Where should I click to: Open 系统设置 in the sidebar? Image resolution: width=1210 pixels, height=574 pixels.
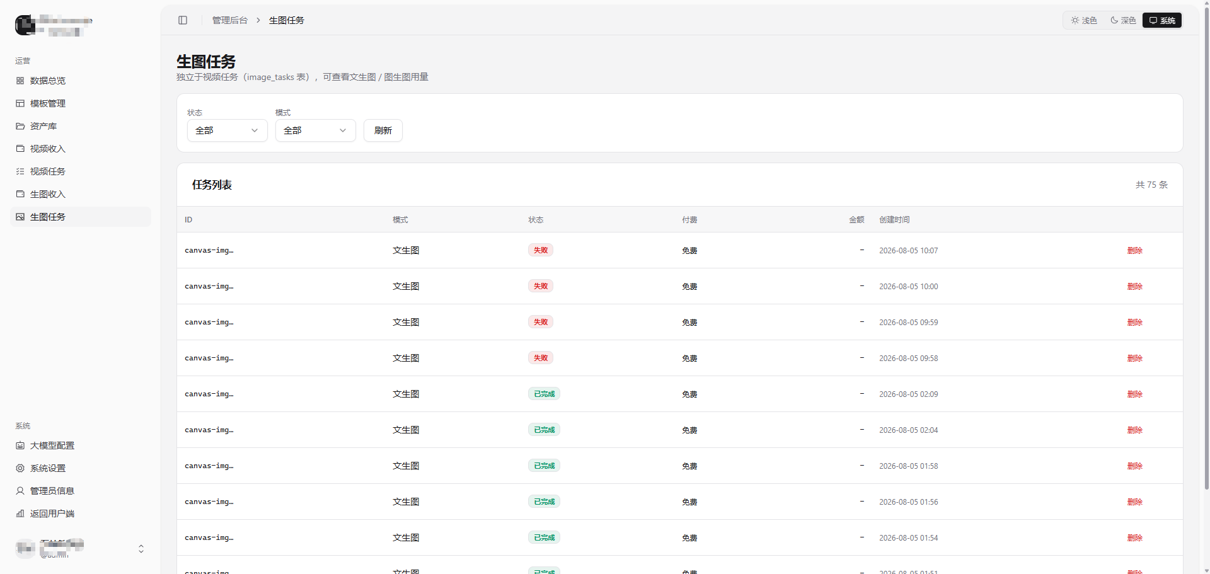tap(81, 468)
